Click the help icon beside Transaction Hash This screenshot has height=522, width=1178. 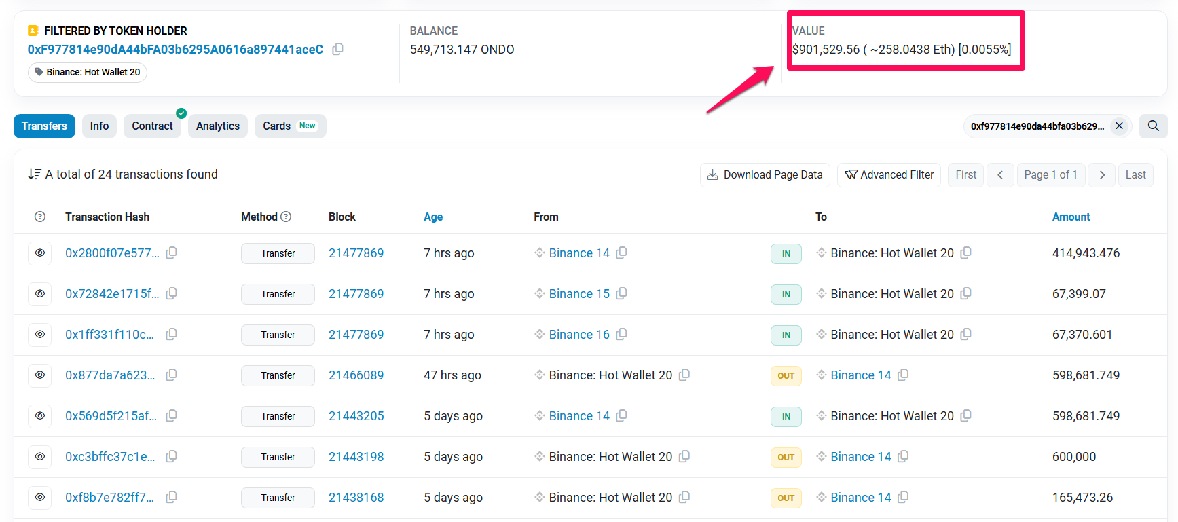pos(40,217)
